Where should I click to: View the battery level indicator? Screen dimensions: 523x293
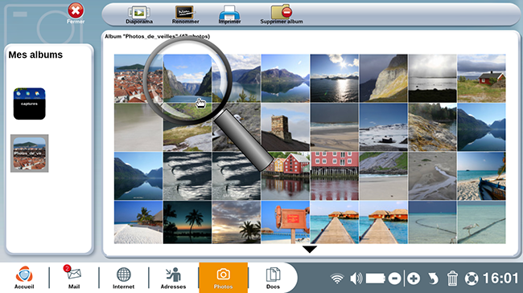tap(376, 279)
